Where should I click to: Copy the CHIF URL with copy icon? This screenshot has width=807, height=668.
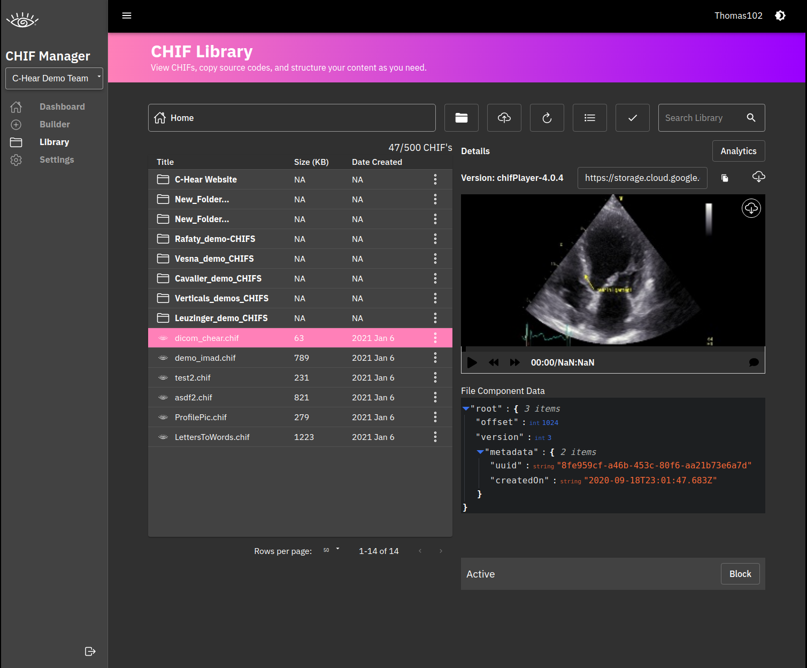pos(725,178)
